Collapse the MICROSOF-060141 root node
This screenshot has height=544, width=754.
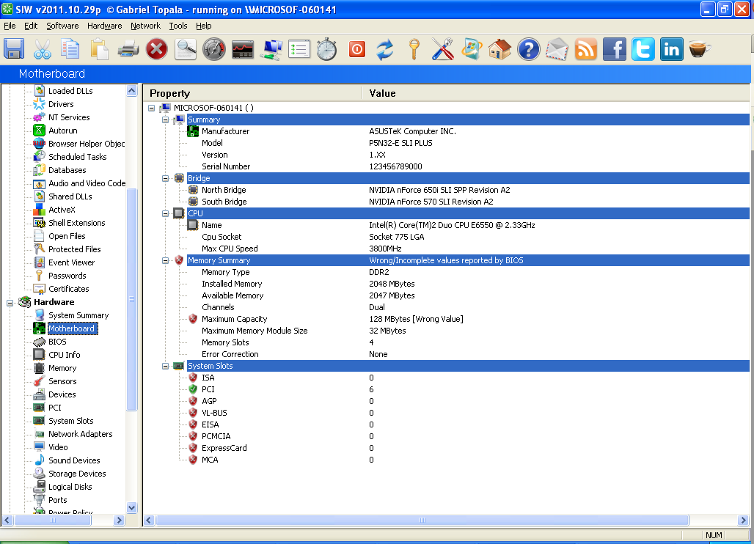coord(152,108)
